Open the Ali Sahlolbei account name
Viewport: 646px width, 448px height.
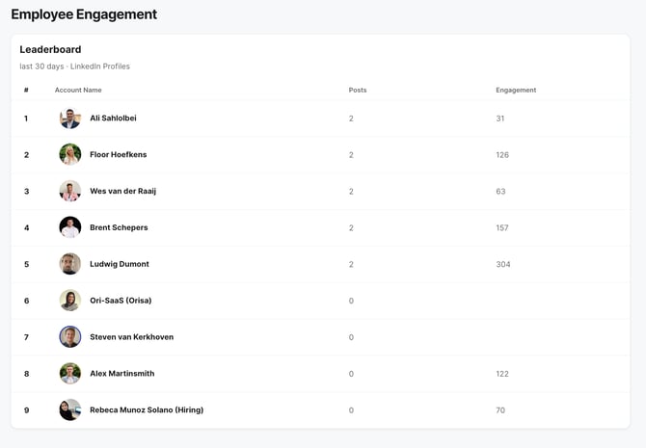[x=113, y=119]
